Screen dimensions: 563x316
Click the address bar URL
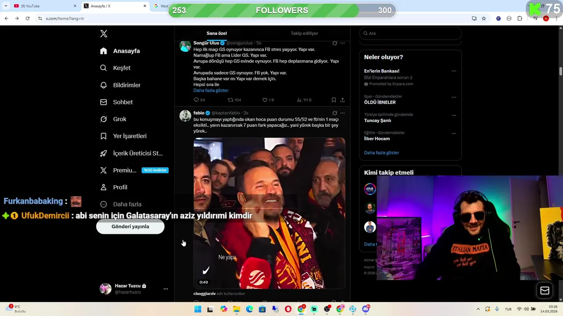tap(65, 18)
